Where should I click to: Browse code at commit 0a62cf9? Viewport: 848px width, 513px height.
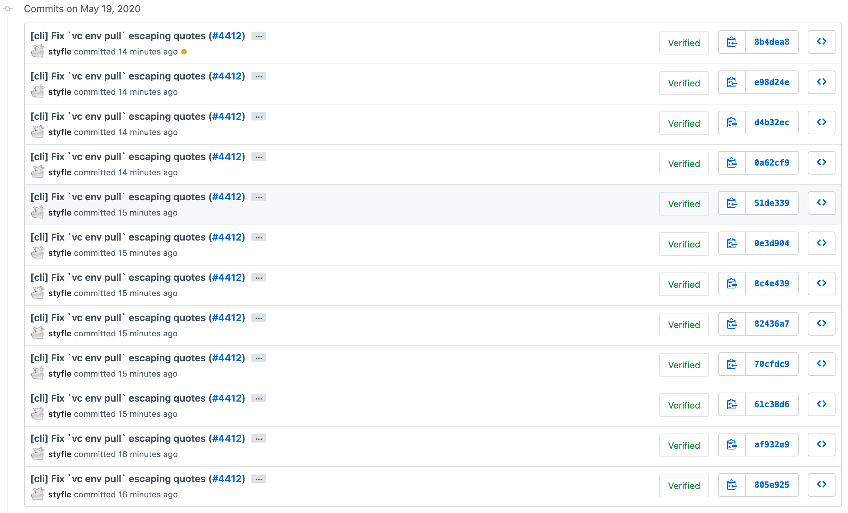[x=821, y=162]
